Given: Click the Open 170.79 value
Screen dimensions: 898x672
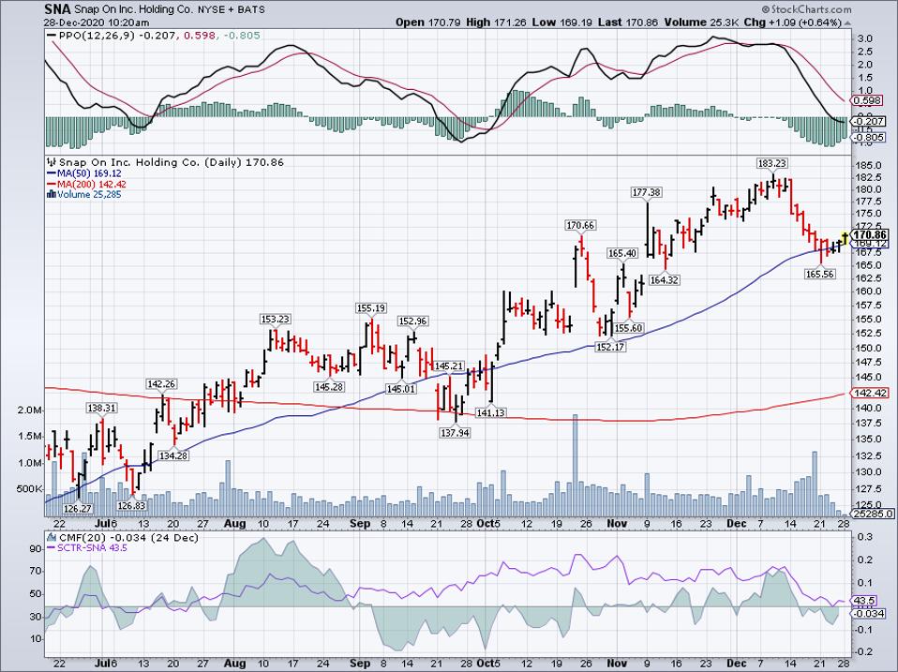Looking at the screenshot, I should coord(428,22).
